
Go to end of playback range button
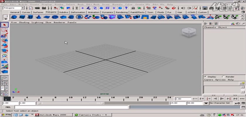(242, 99)
